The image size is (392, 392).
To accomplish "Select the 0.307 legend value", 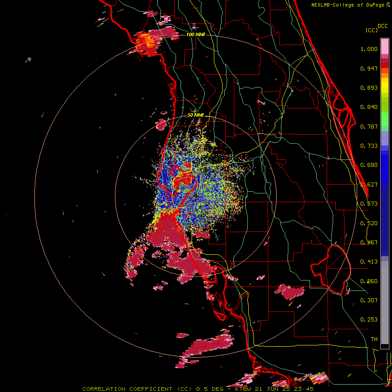I will tap(369, 301).
